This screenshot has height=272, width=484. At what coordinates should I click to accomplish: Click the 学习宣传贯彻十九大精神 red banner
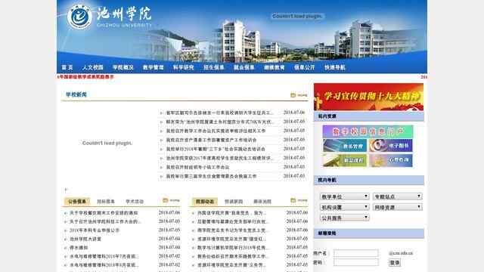pos(368,97)
